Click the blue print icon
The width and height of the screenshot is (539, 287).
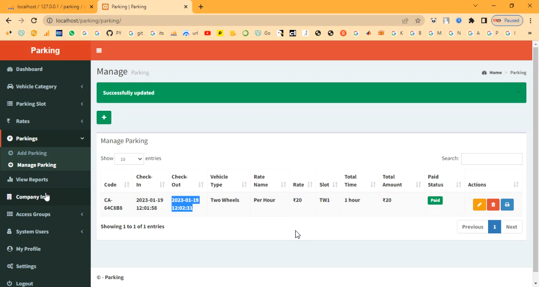click(507, 205)
